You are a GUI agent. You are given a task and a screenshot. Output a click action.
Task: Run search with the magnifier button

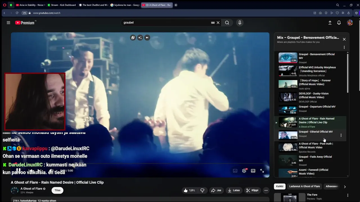[227, 23]
